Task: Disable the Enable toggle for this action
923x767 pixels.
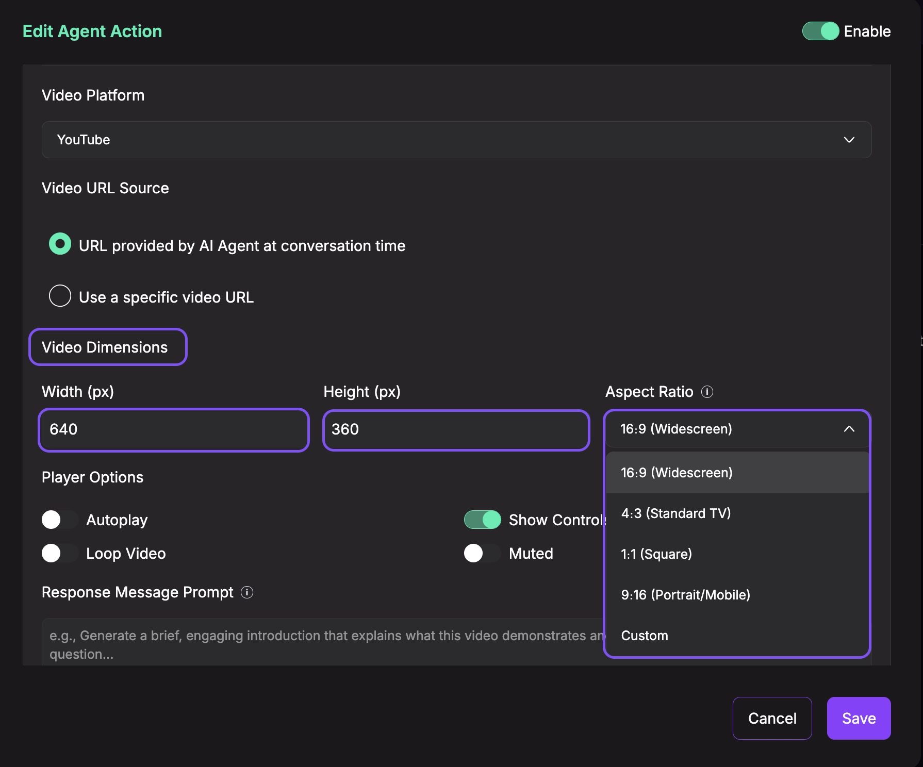Action: (820, 31)
